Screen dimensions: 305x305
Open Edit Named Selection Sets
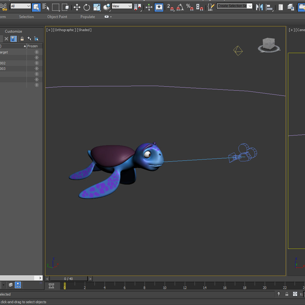pos(211,7)
